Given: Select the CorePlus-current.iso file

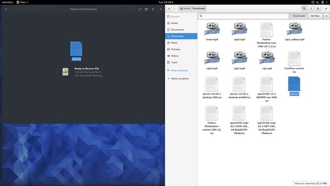Looking at the screenshot, I should (294, 62).
